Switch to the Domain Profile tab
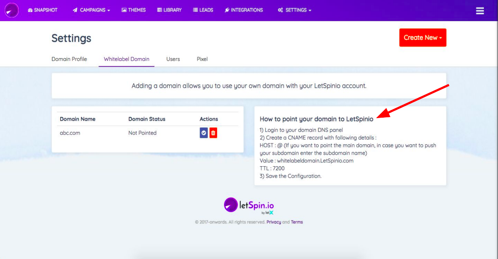The width and height of the screenshot is (498, 259). coord(69,59)
